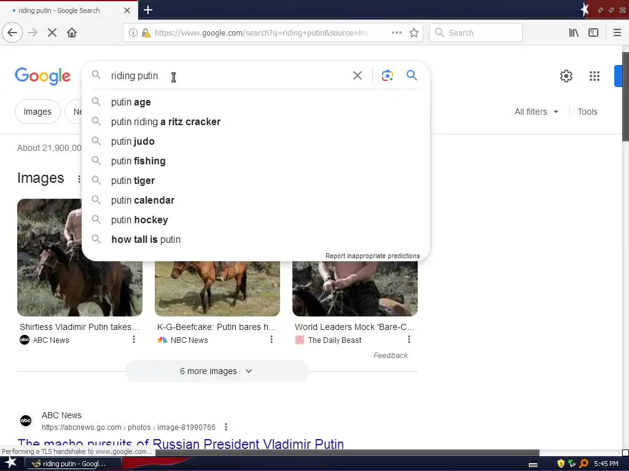The width and height of the screenshot is (629, 471).
Task: Close the riding putin Google Search tab
Action: 127,10
